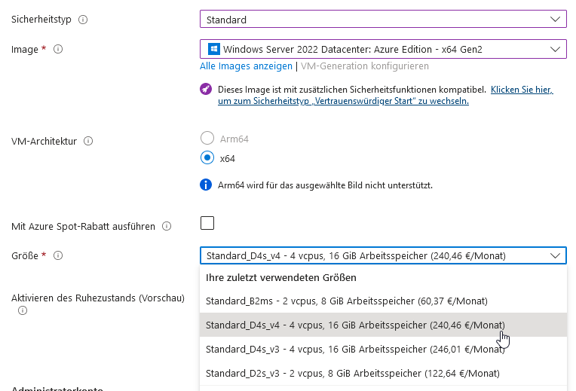The image size is (576, 391).
Task: Click the Mit Azure Spot-Rabatt ausführen label
Action: [84, 226]
